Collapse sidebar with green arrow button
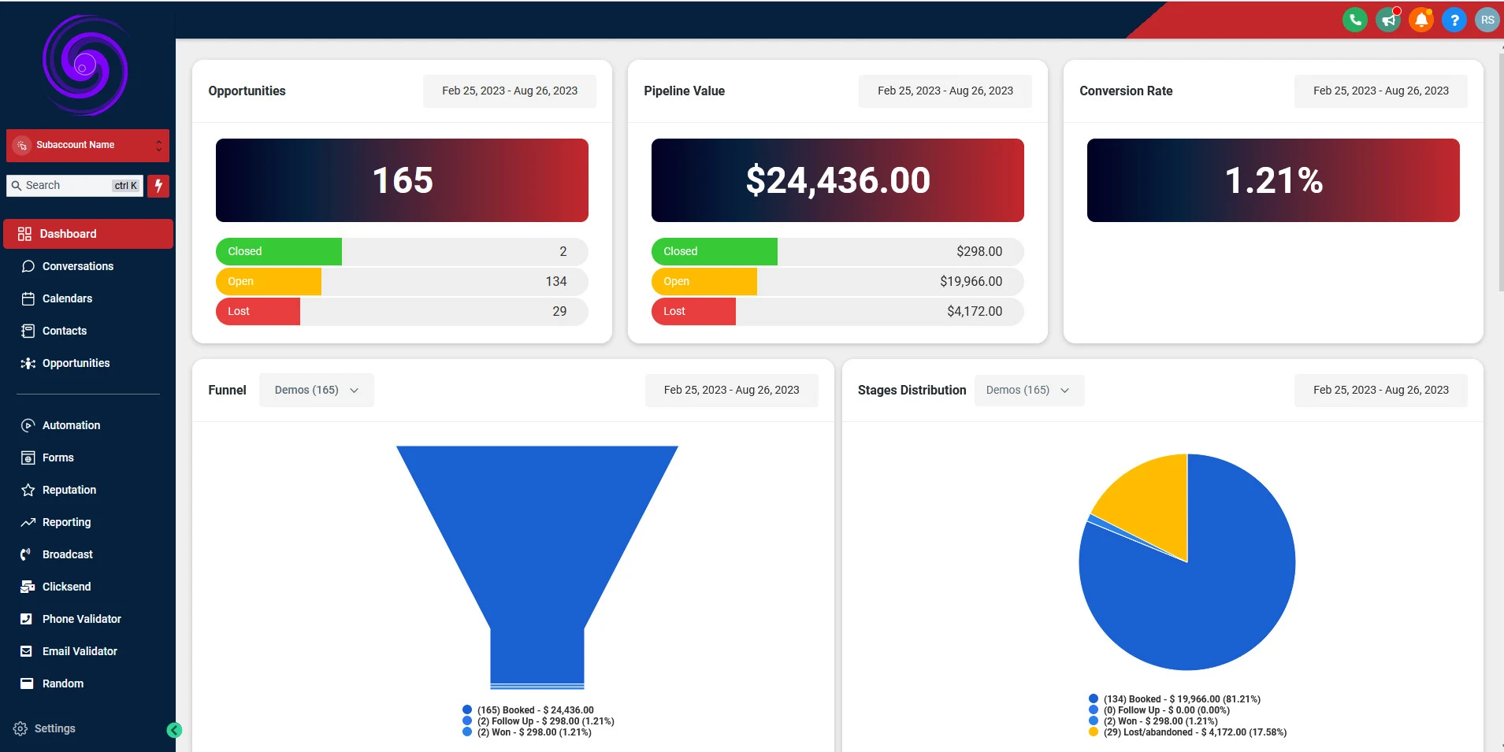This screenshot has width=1504, height=752. click(x=174, y=730)
